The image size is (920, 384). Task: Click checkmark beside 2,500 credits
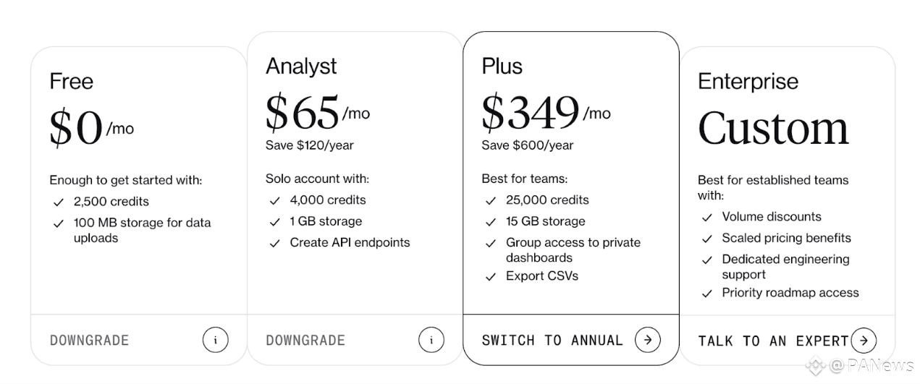[x=59, y=202]
